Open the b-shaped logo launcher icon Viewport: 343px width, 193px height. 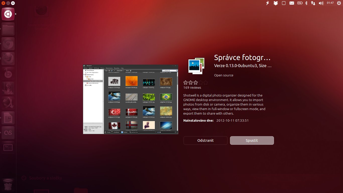point(8,73)
